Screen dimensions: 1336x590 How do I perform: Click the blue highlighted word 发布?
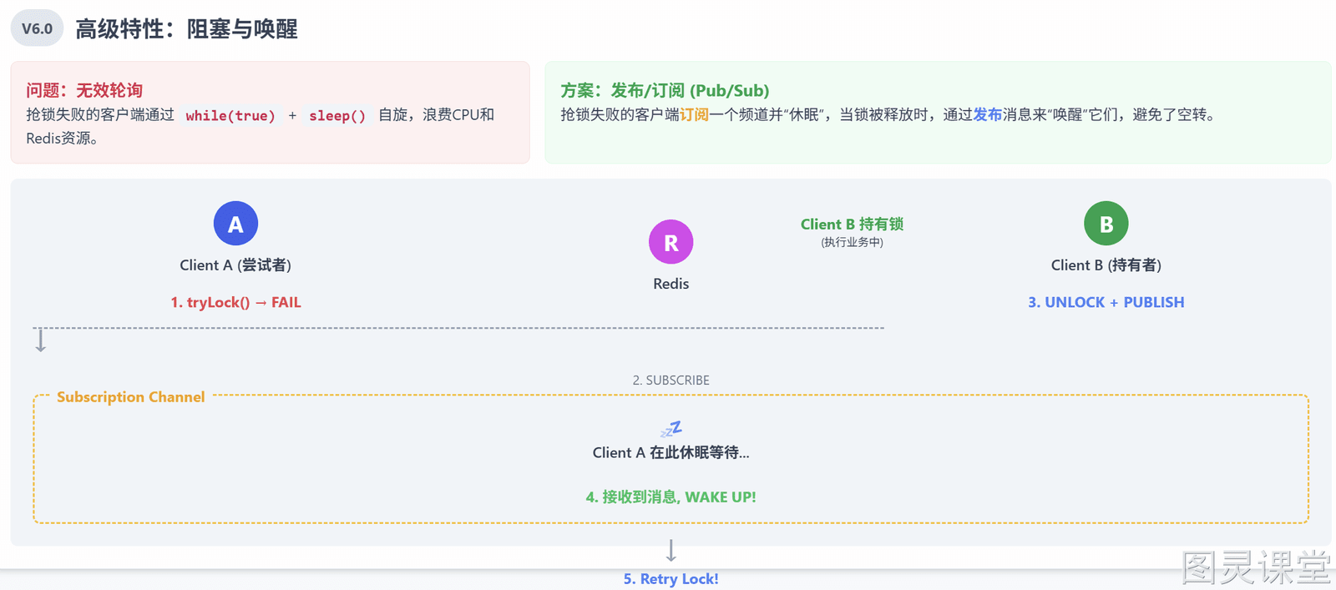[x=988, y=115]
